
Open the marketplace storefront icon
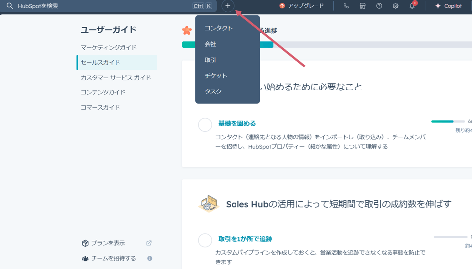(x=362, y=6)
